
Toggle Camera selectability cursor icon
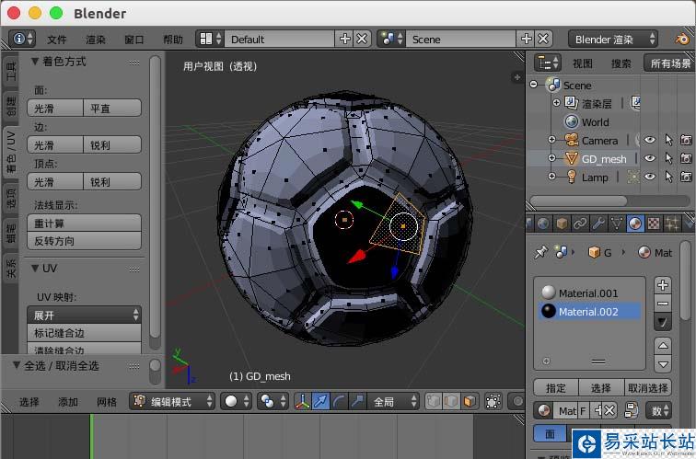tap(668, 140)
